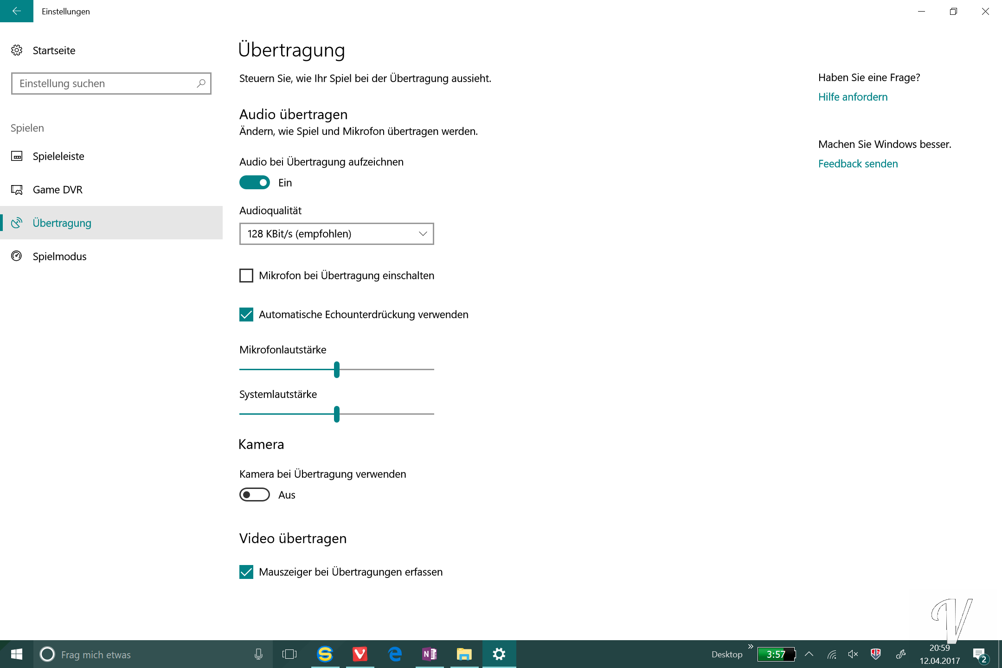Click the Feedback senden link

pyautogui.click(x=858, y=163)
